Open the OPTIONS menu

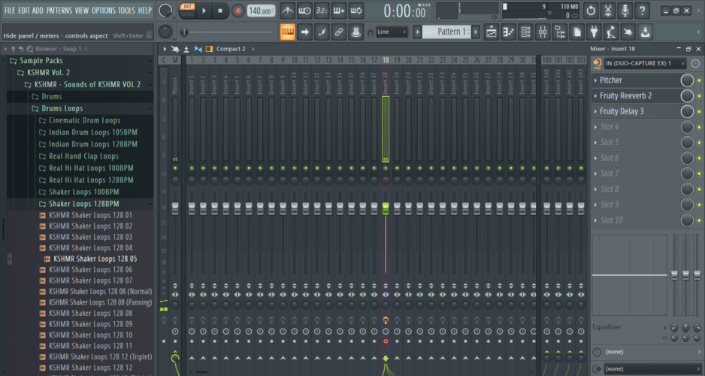[104, 11]
